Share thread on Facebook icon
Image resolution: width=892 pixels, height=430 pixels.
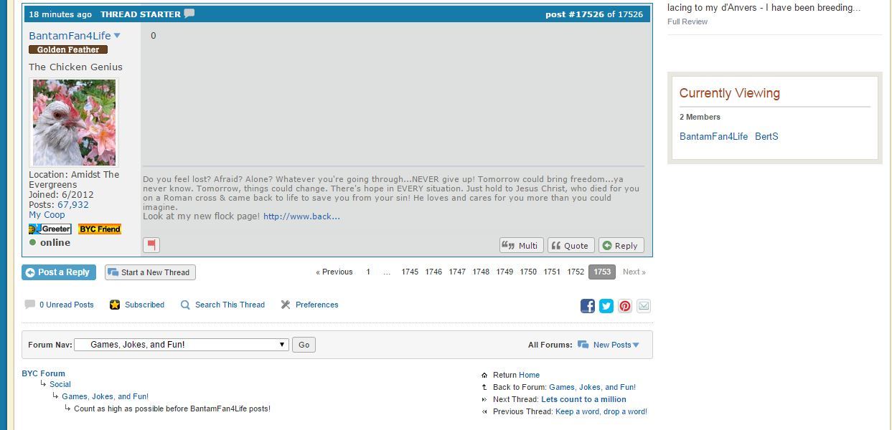coord(587,306)
